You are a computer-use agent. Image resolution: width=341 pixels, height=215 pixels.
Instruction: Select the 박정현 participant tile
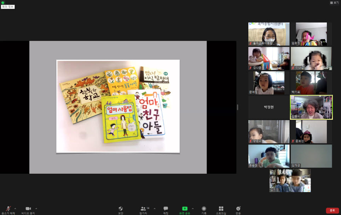tap(269, 107)
